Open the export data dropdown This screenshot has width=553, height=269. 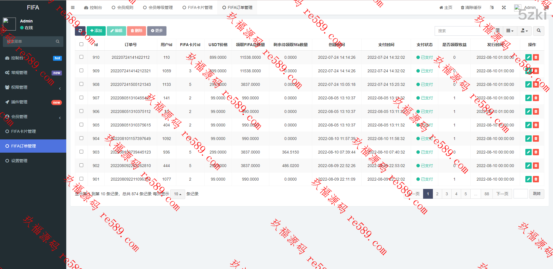(x=524, y=31)
